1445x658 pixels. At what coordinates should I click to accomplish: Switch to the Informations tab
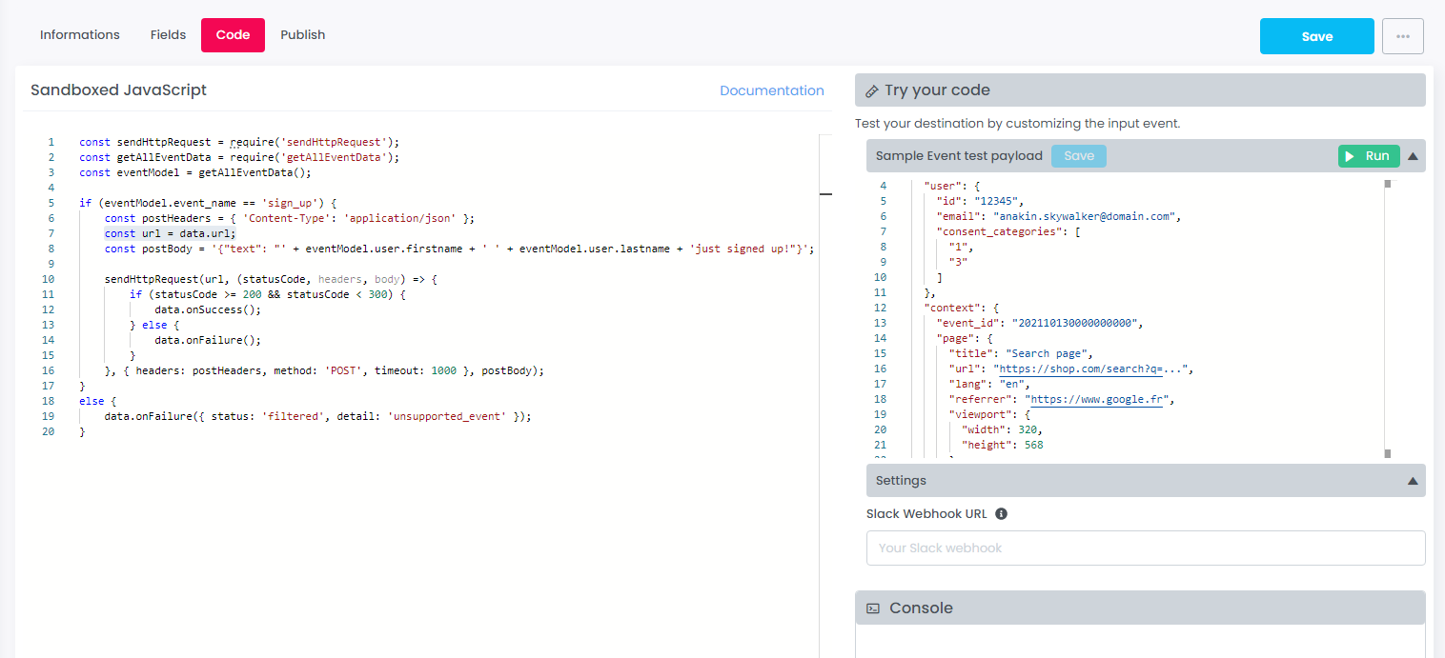pos(80,35)
